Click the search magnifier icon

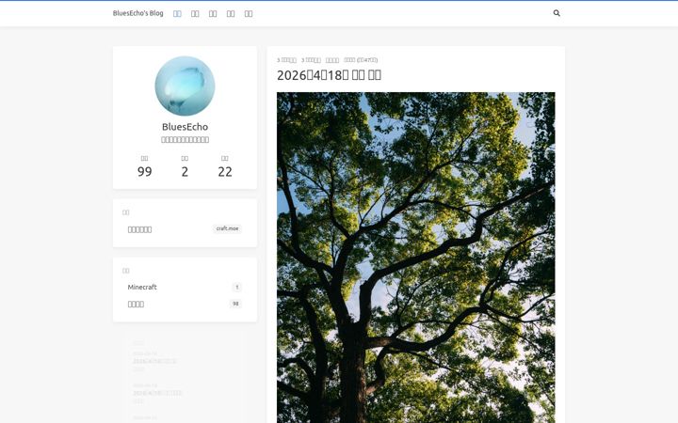[x=557, y=13]
